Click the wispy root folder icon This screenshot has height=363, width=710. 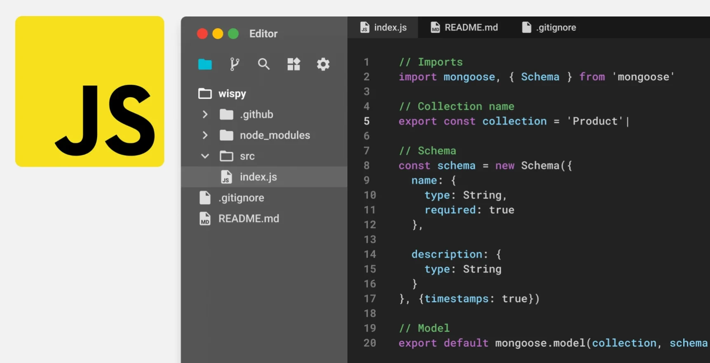(x=205, y=94)
